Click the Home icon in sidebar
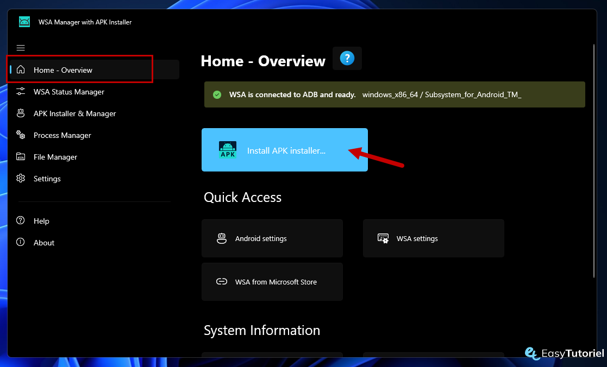 [21, 69]
